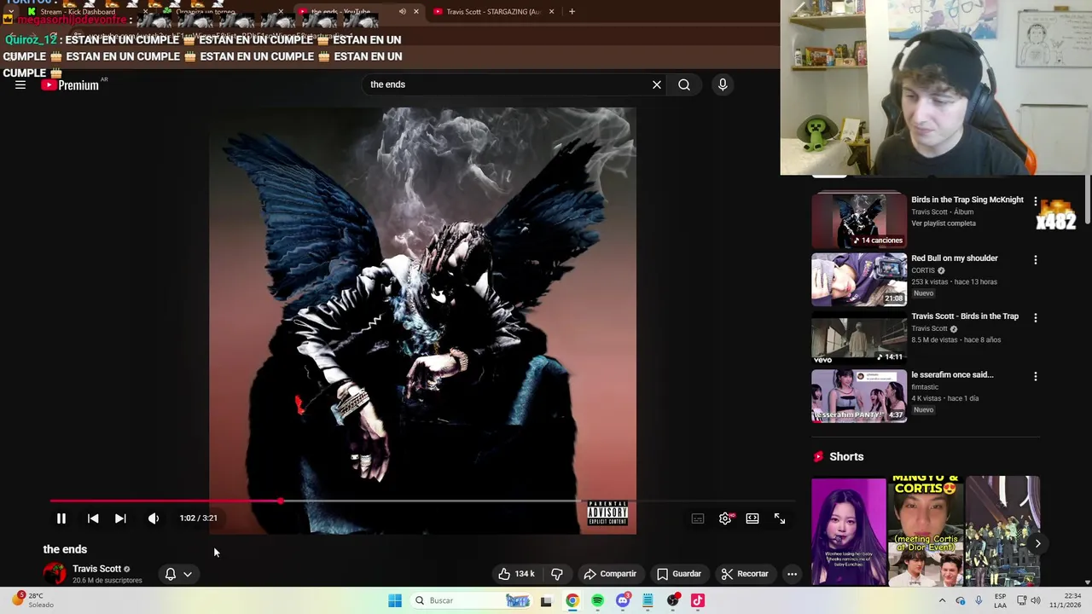The height and width of the screenshot is (614, 1092).
Task: Toggle the notification bell for Travis Scott
Action: pos(170,574)
